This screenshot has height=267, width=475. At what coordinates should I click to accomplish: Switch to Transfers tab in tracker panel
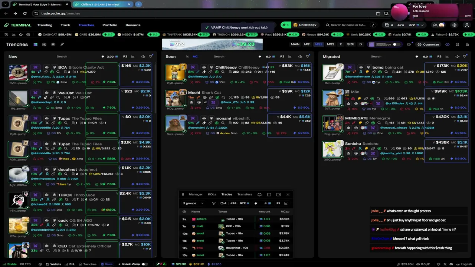tap(245, 194)
